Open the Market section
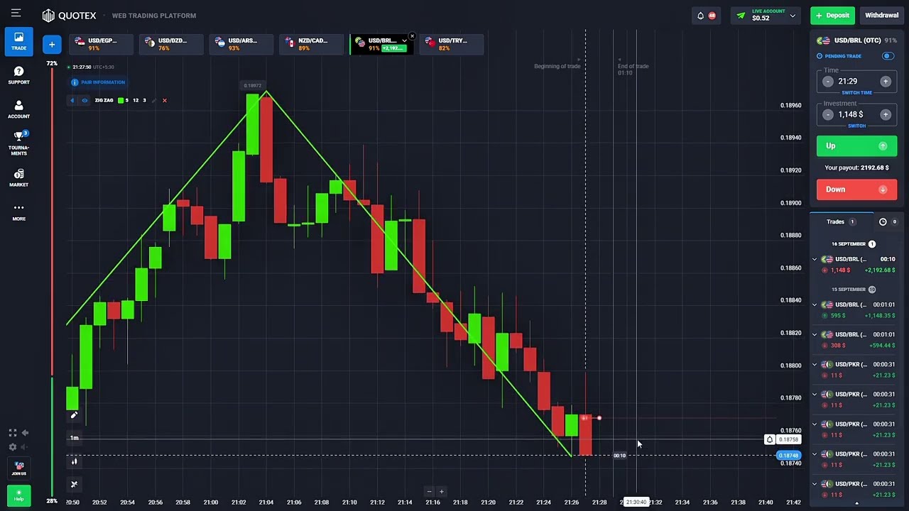The image size is (909, 511). (18, 178)
